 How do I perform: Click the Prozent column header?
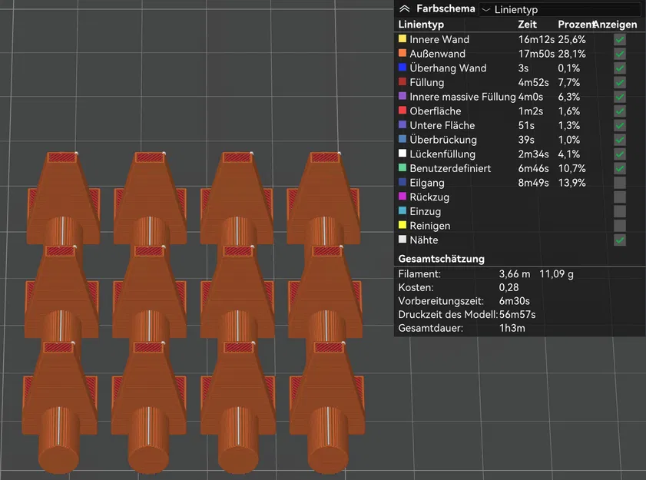(576, 25)
